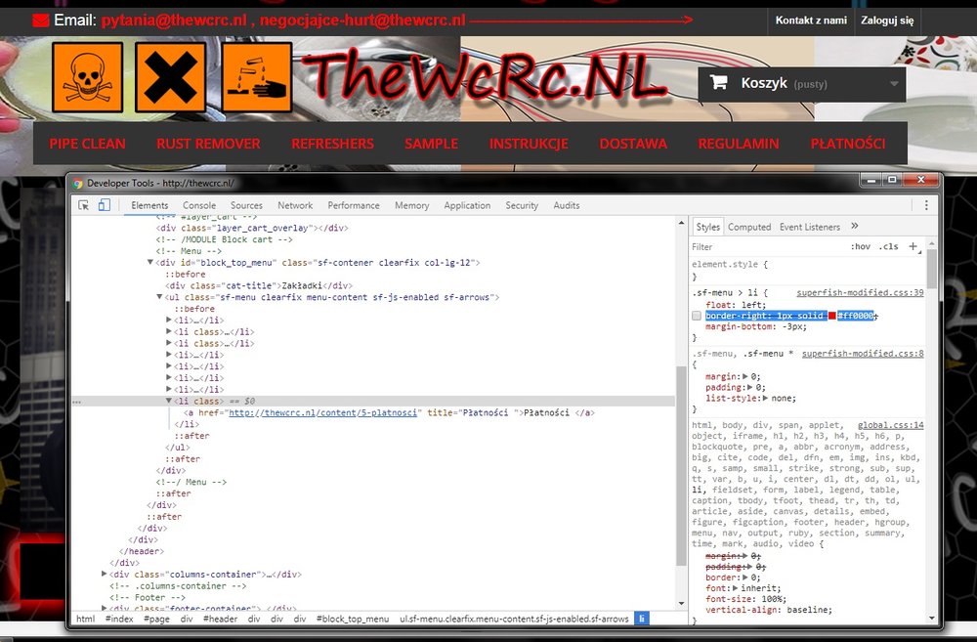Open PIPE CLEAN in site menu
This screenshot has height=642, width=977.
coord(87,144)
